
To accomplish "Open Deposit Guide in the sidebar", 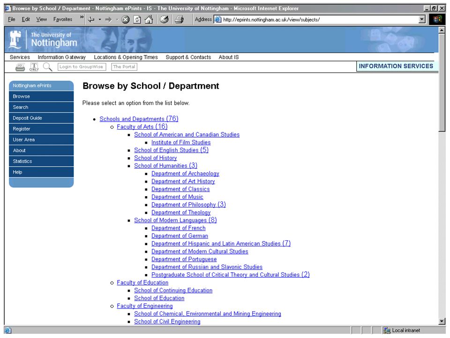I will 41,118.
